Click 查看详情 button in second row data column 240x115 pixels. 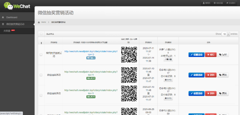pyautogui.click(x=168, y=80)
